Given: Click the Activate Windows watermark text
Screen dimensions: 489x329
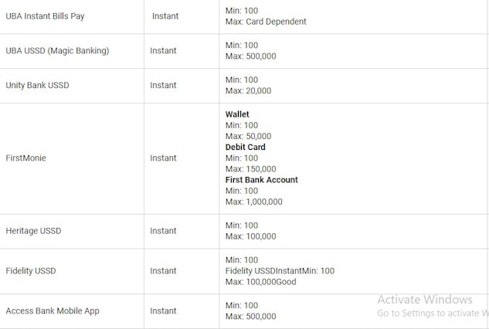Looking at the screenshot, I should point(425,300).
